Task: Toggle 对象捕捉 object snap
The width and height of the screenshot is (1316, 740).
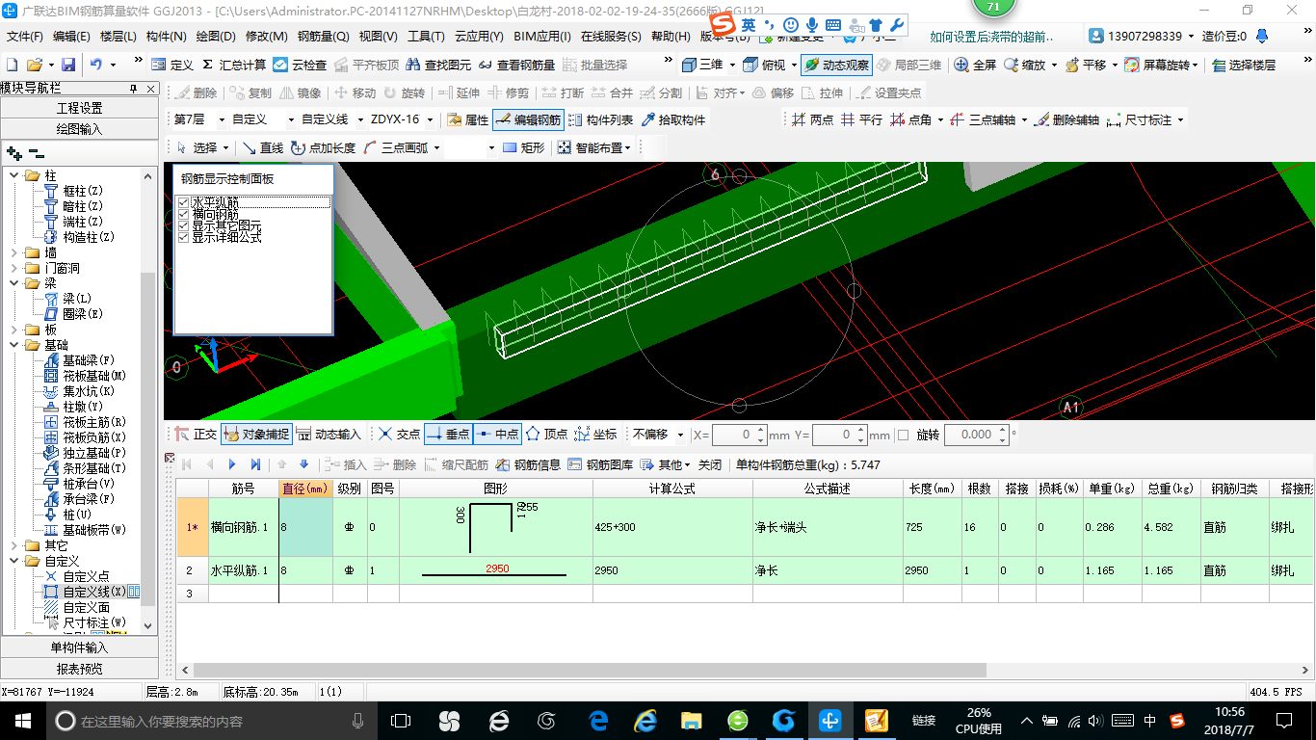Action: pyautogui.click(x=256, y=435)
